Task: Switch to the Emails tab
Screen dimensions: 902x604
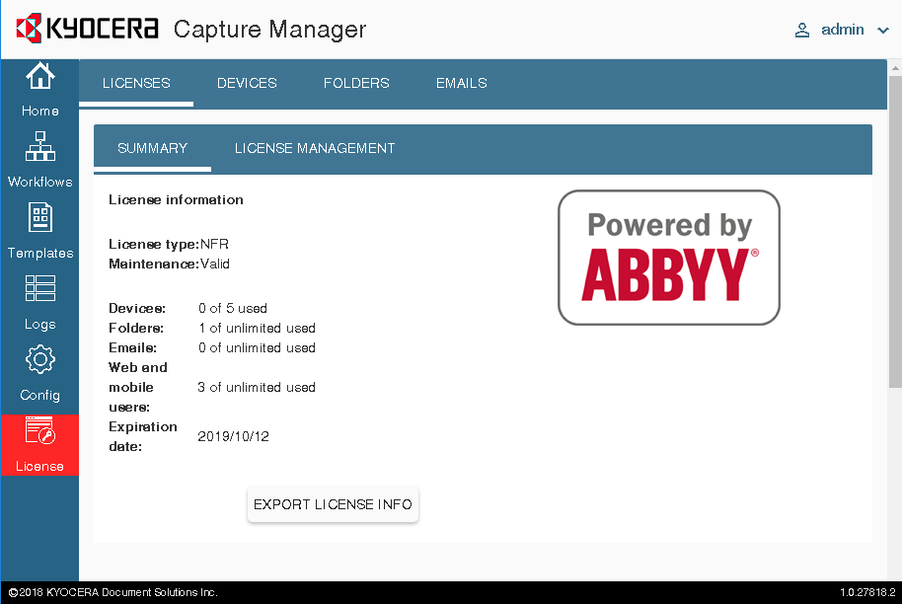Action: tap(461, 84)
